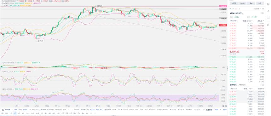The image size is (271, 116).
Task: Click the top icon in the right sidebar
Action: tap(268, 4)
